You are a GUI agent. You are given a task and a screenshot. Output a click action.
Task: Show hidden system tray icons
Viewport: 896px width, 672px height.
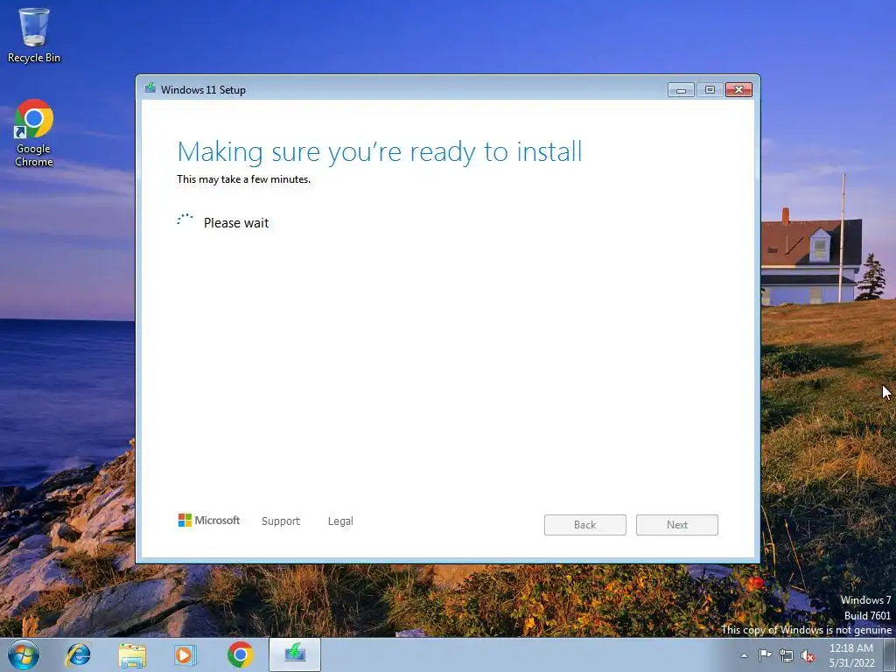(x=744, y=655)
